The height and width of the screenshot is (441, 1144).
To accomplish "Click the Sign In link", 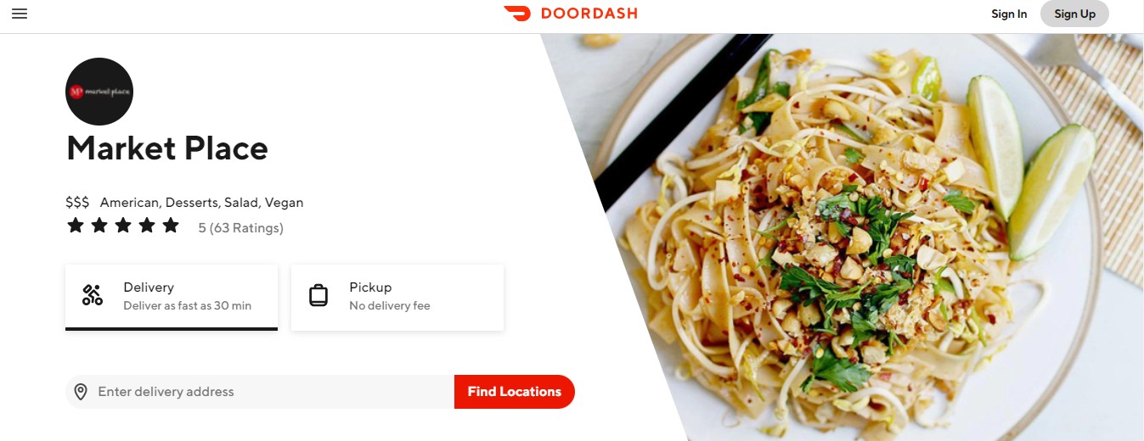I will [x=1009, y=14].
